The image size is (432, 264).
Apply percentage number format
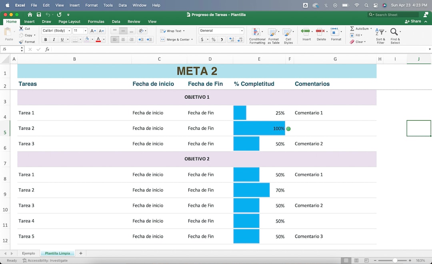pos(213,40)
